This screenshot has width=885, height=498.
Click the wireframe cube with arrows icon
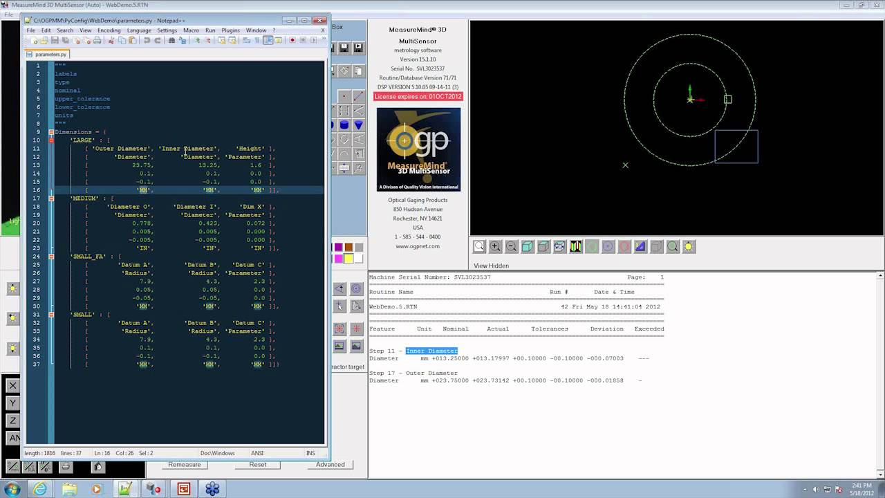click(559, 246)
